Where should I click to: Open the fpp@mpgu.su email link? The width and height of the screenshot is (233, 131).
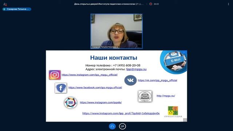(x=136, y=69)
